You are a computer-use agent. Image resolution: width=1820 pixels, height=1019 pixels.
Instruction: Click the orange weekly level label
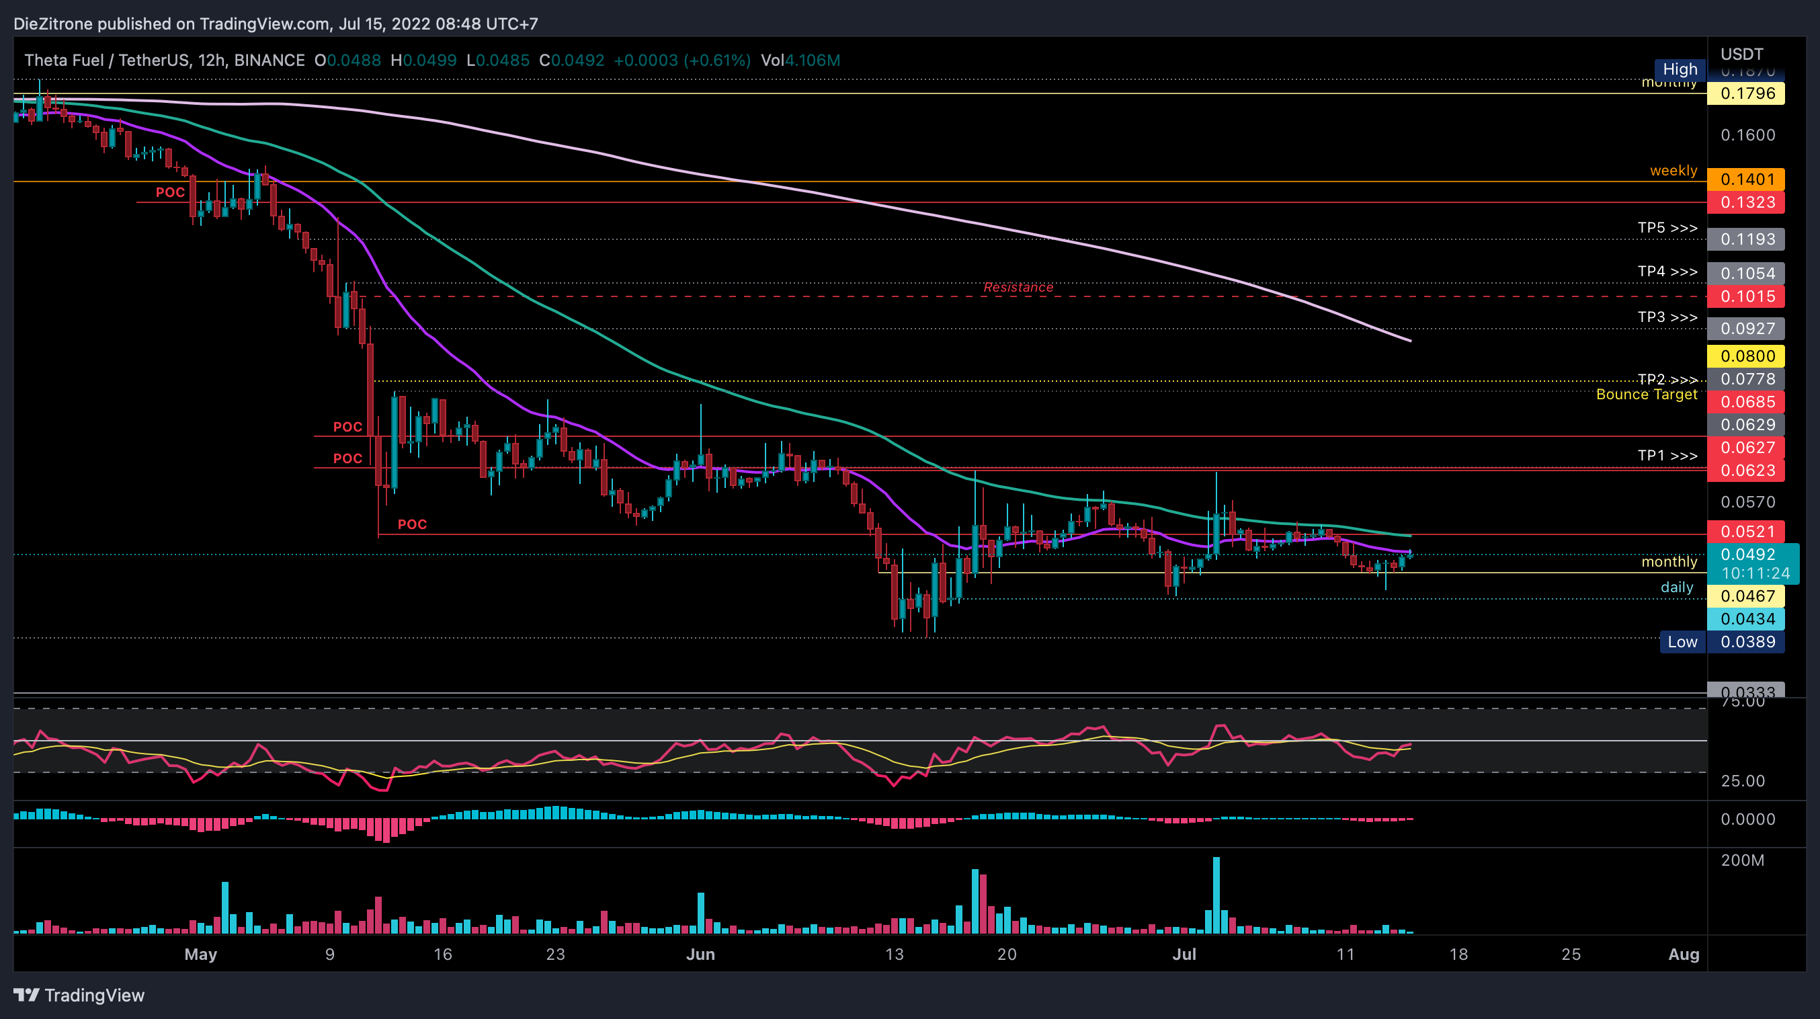(x=1673, y=170)
